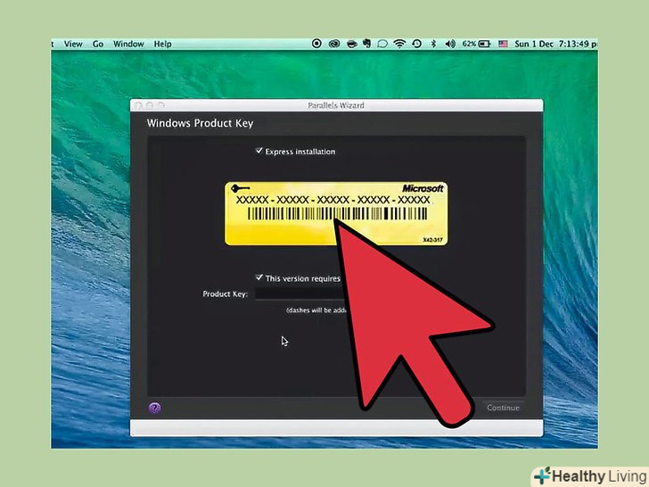This screenshot has width=649, height=487.
Task: Click the Product Key input field
Action: pos(301,294)
